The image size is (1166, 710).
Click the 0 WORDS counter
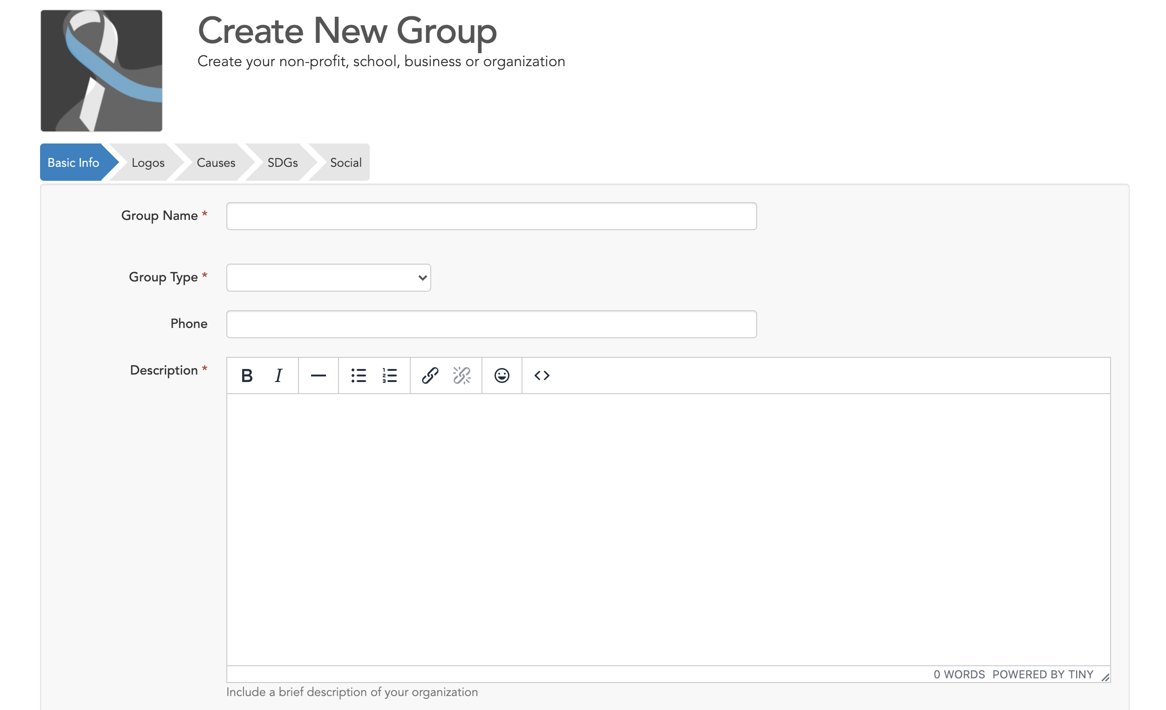coord(959,675)
